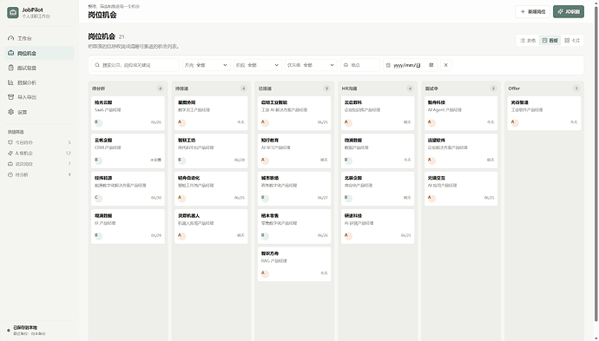The height and width of the screenshot is (341, 599).
Task: Click the count badge 1 in Offer column header
Action: [x=576, y=89]
